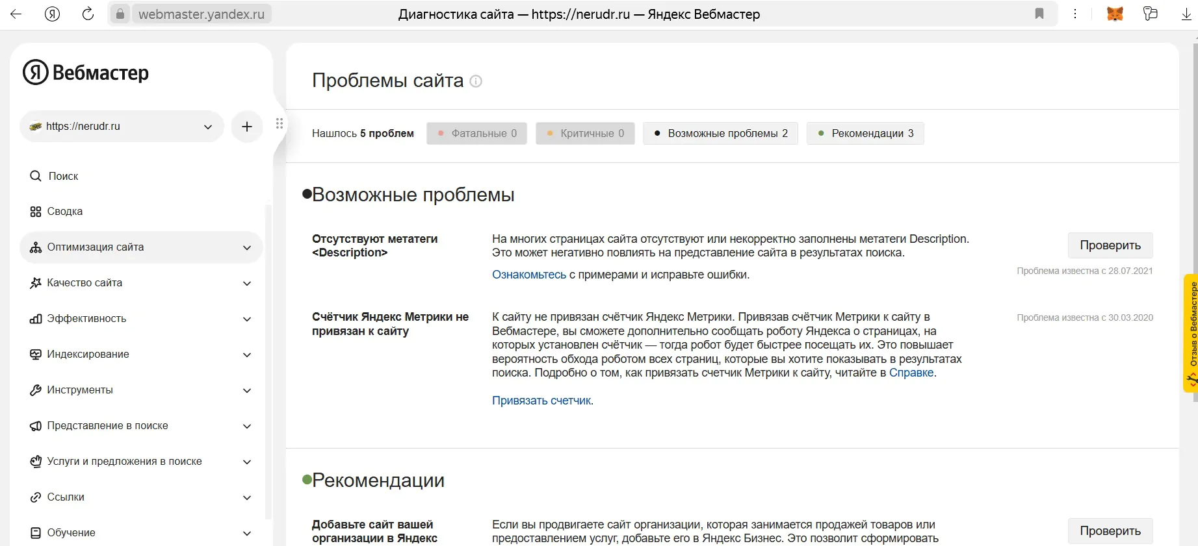Screen dimensions: 1198x546
Task: Open the Справке link
Action: pyautogui.click(x=911, y=373)
